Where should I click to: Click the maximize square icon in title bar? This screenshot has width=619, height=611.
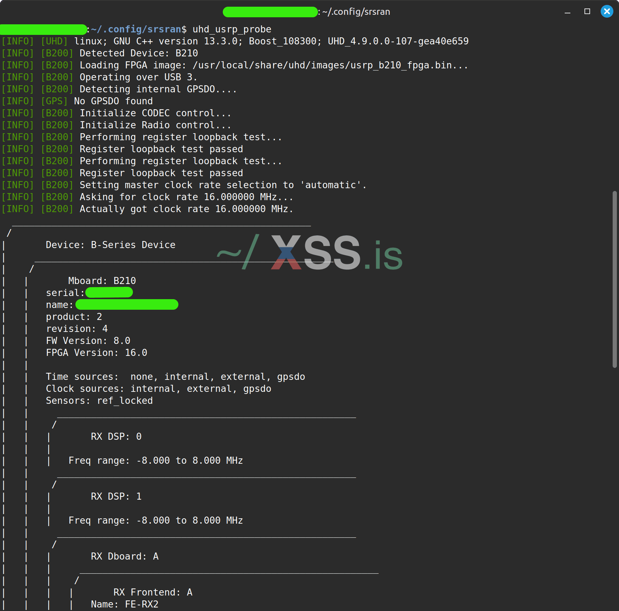click(586, 12)
